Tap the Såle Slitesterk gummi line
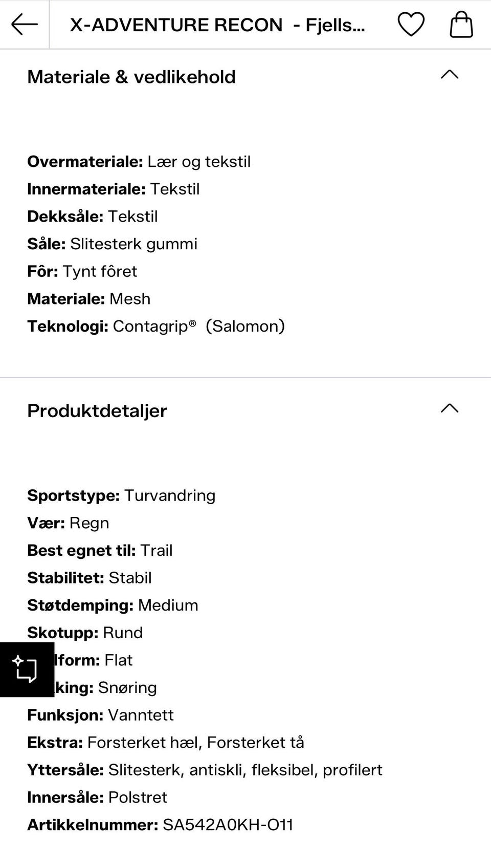This screenshot has height=847, width=491. [x=112, y=244]
